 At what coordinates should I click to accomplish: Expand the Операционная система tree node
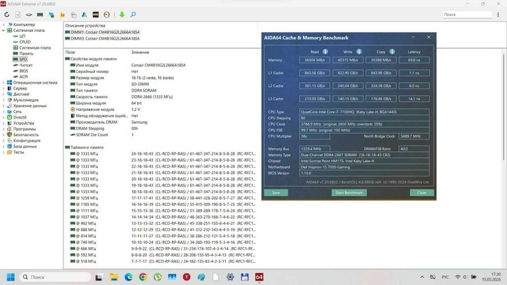pyautogui.click(x=3, y=83)
